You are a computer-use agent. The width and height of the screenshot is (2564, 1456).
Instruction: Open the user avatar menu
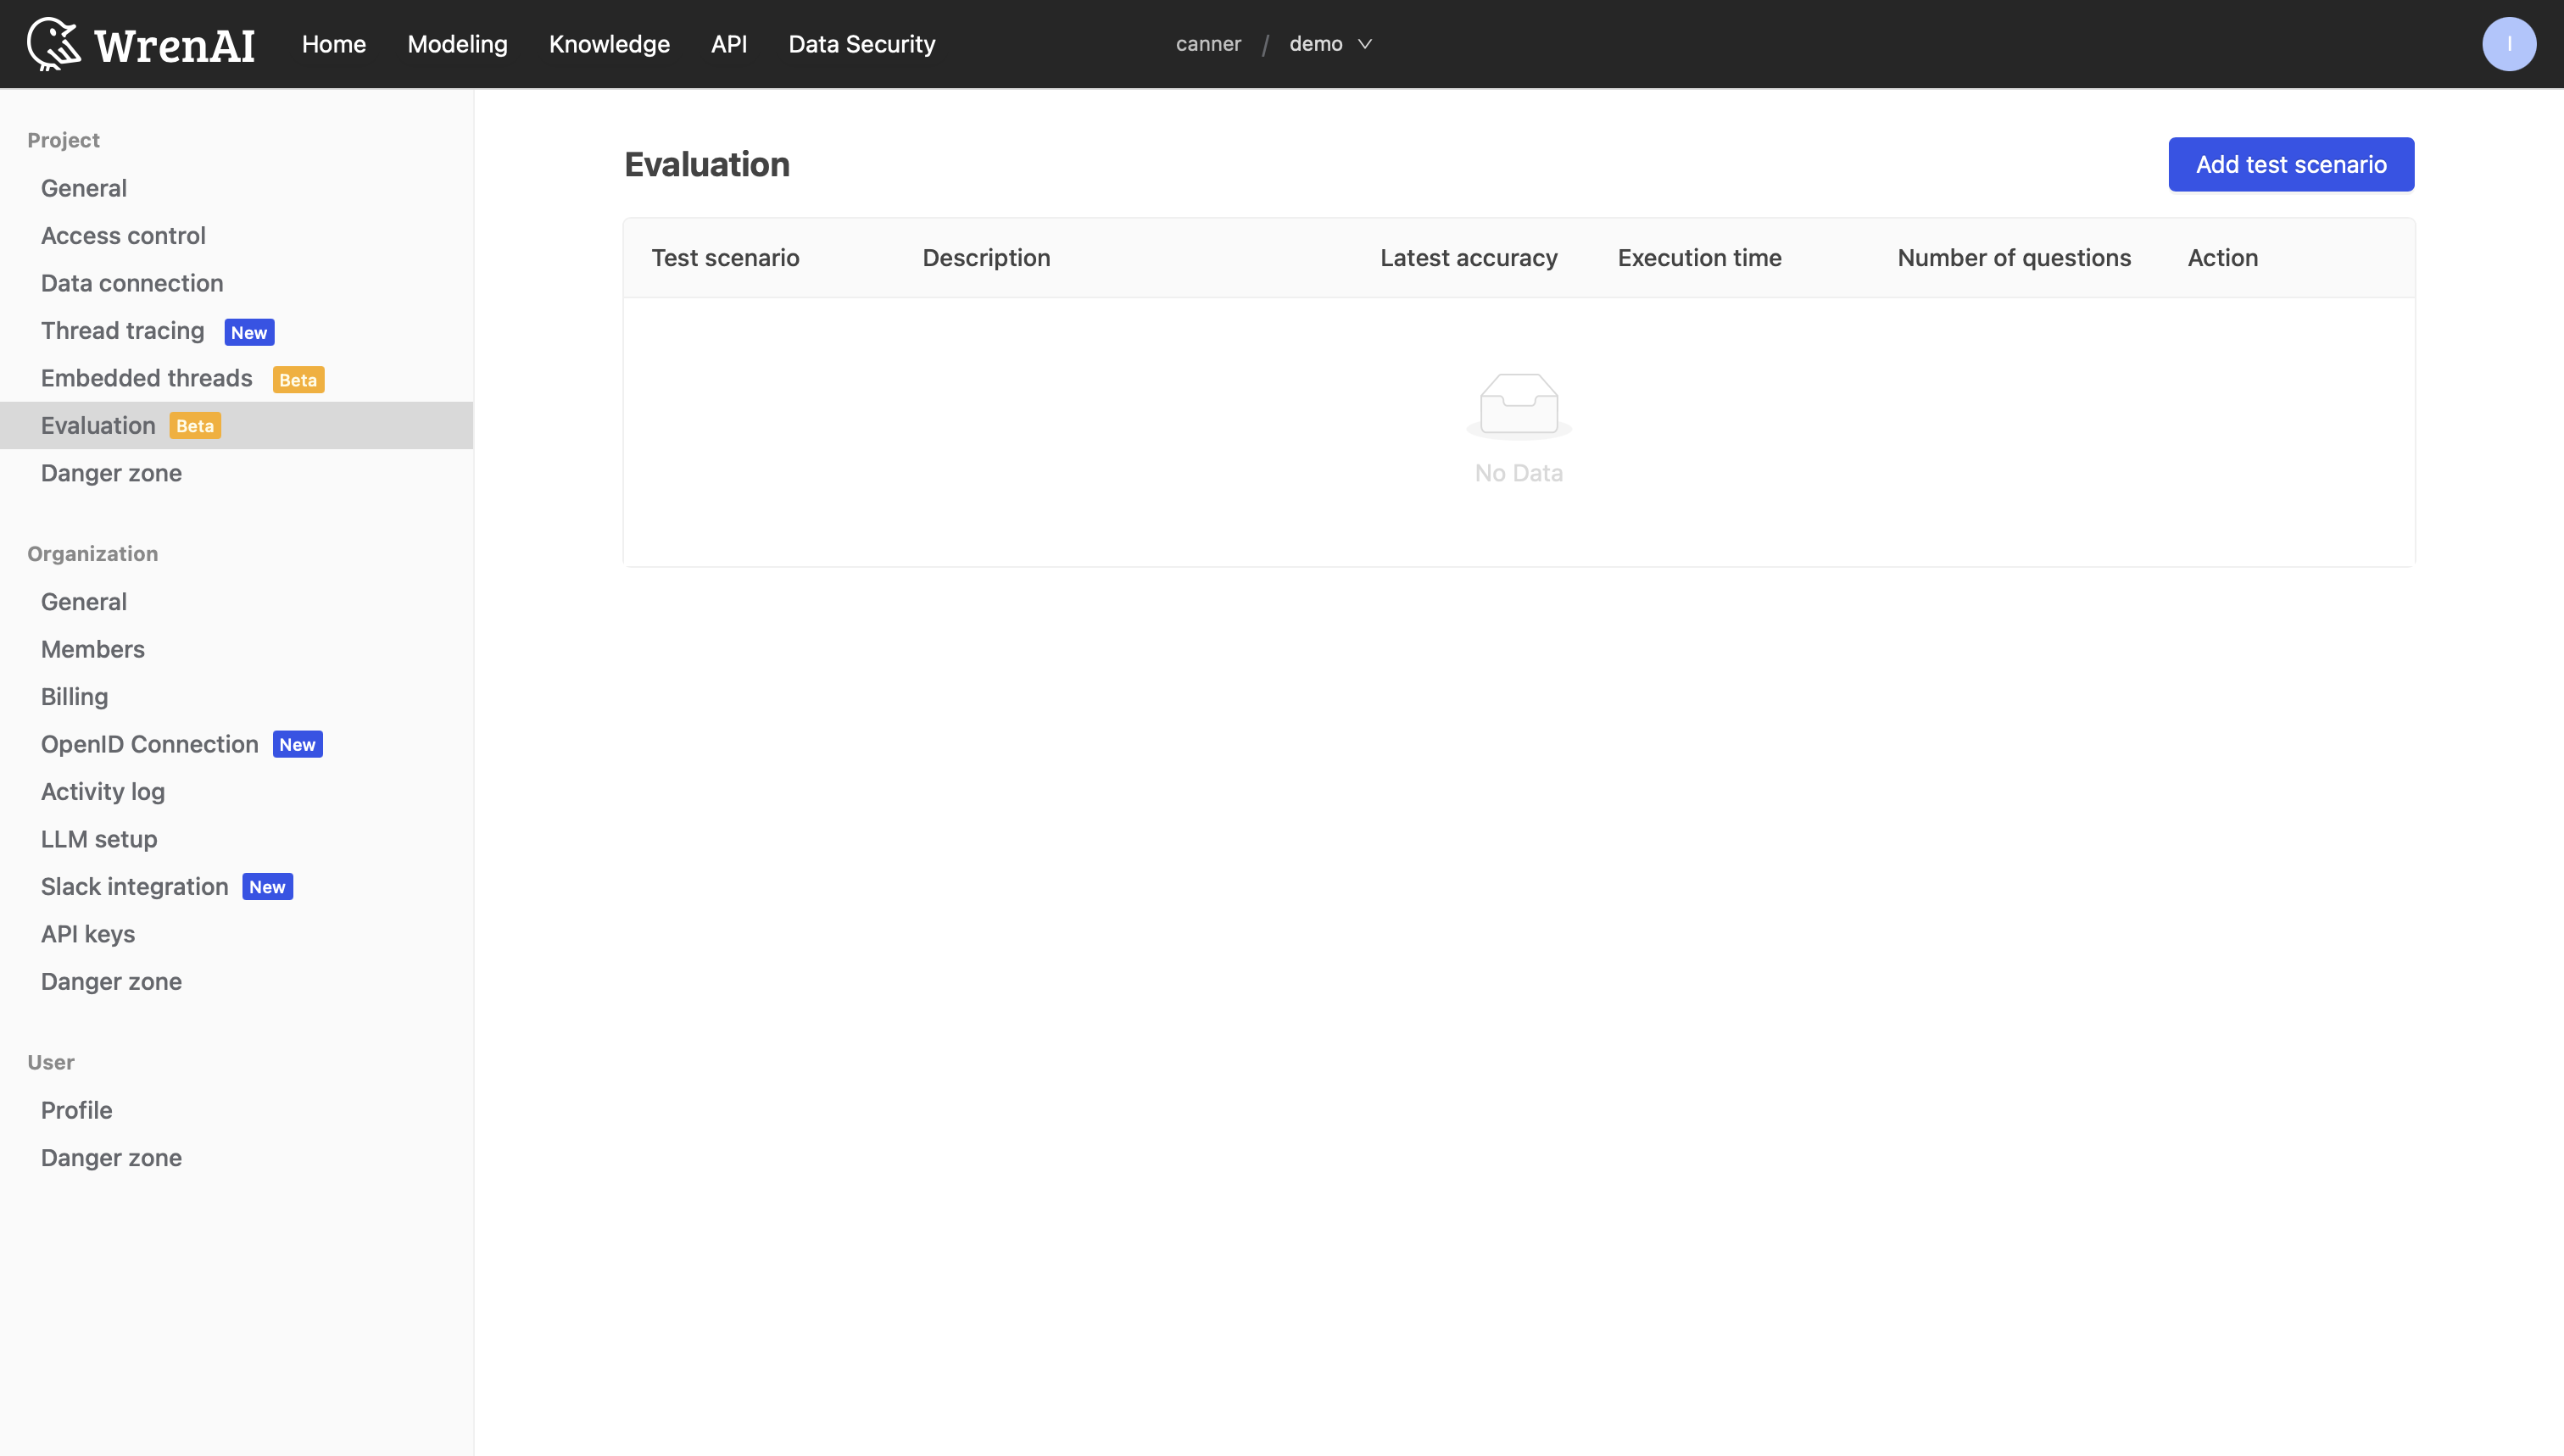[2508, 44]
